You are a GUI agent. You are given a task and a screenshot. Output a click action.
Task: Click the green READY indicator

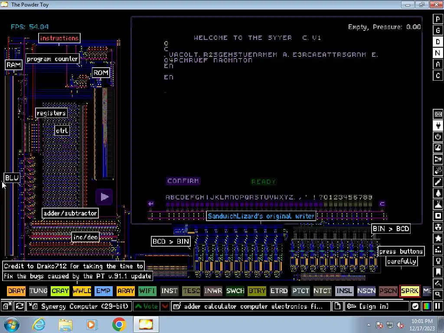click(x=263, y=182)
